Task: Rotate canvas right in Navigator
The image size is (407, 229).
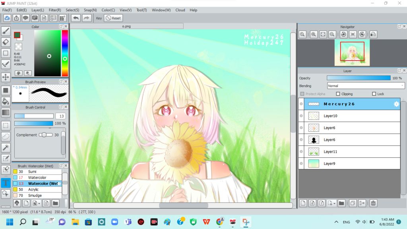Action: click(x=362, y=34)
